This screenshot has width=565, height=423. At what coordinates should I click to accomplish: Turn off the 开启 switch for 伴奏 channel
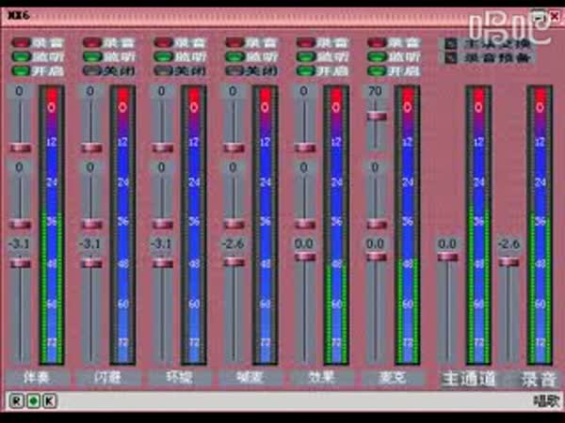tap(21, 70)
